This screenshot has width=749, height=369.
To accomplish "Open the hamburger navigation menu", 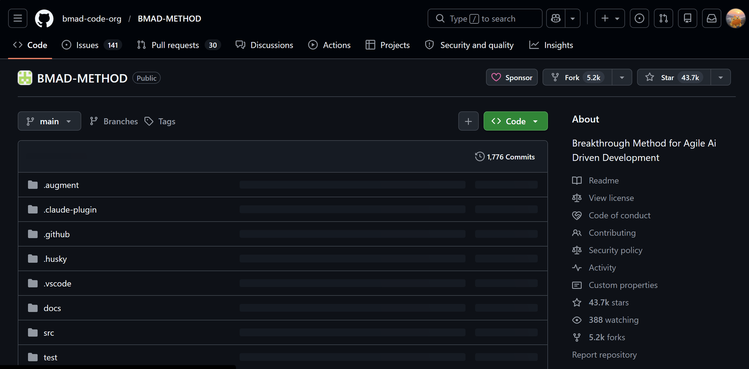I will point(18,18).
